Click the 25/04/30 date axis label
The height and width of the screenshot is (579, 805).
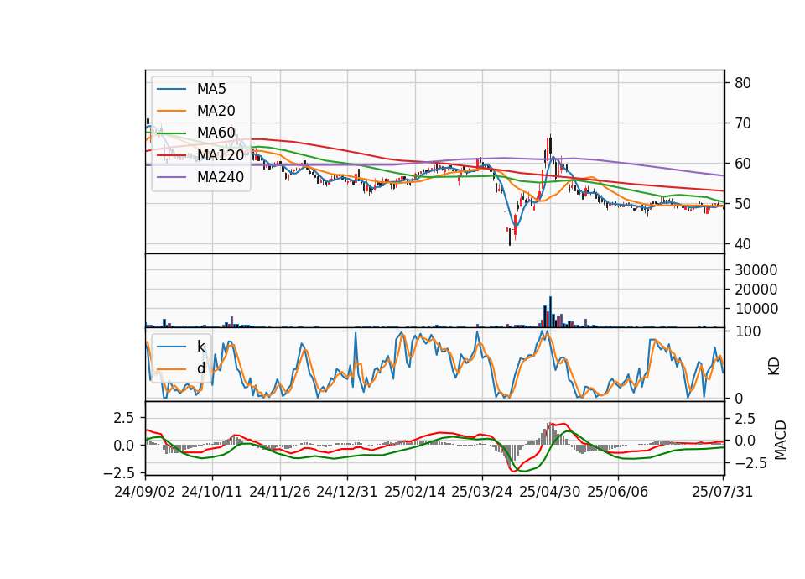click(550, 492)
